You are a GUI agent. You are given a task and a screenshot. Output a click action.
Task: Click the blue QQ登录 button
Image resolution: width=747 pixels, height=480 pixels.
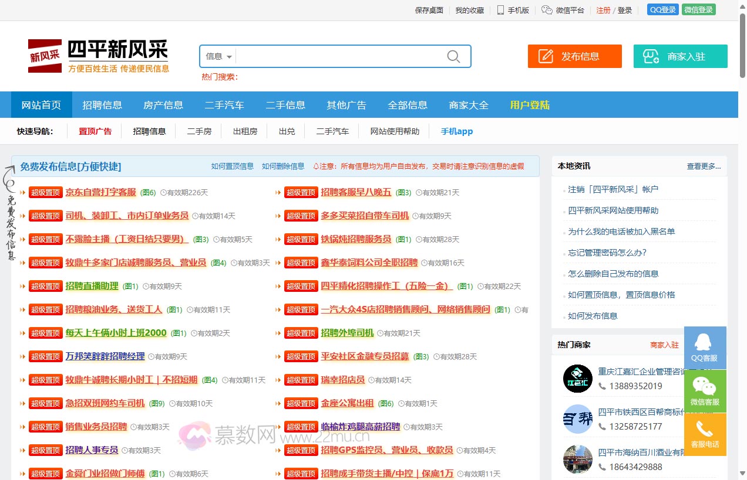click(662, 10)
